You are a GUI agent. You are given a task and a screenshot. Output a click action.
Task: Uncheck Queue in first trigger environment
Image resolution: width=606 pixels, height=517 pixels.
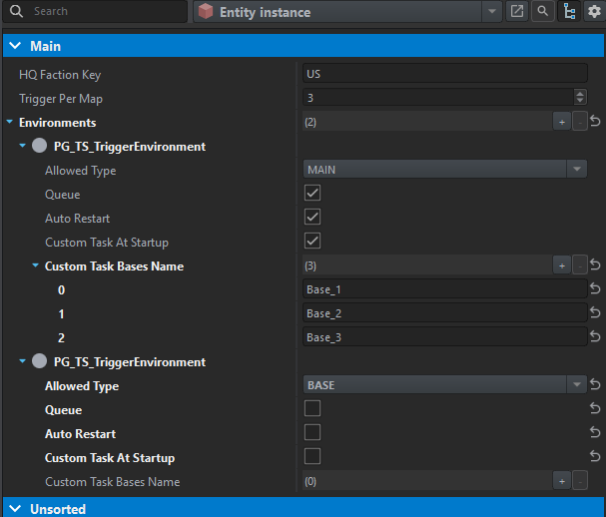(312, 194)
